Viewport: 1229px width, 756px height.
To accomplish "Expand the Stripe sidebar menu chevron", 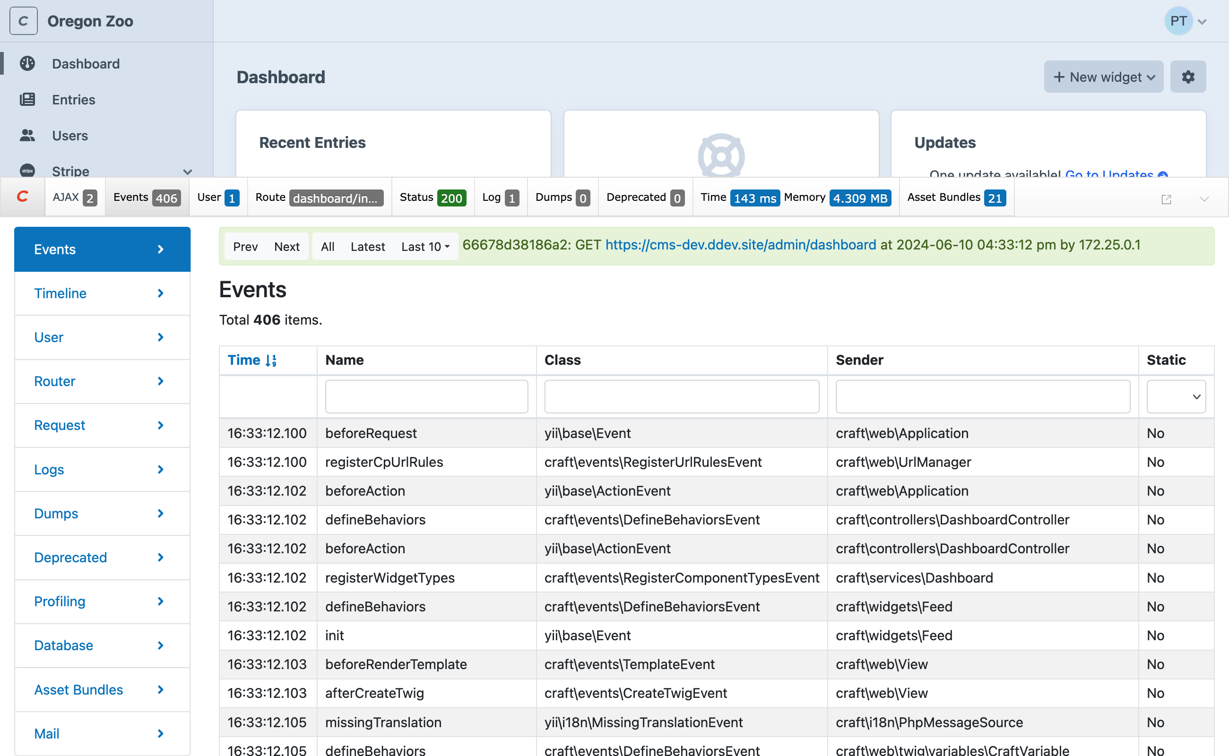I will [187, 172].
